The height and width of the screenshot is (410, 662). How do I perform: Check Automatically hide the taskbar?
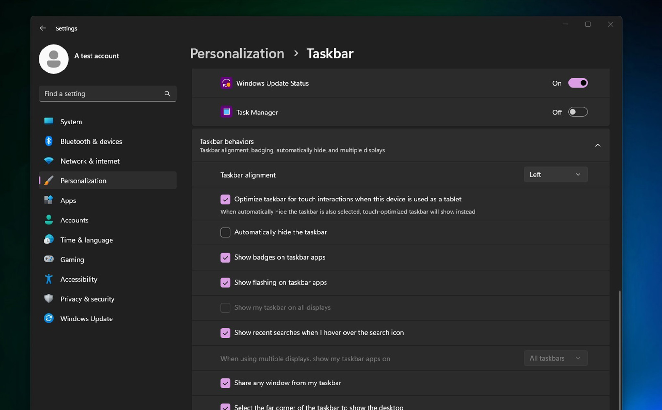click(x=225, y=232)
